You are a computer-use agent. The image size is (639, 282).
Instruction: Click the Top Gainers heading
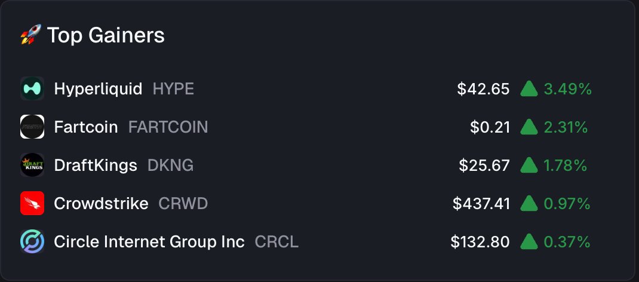[106, 36]
